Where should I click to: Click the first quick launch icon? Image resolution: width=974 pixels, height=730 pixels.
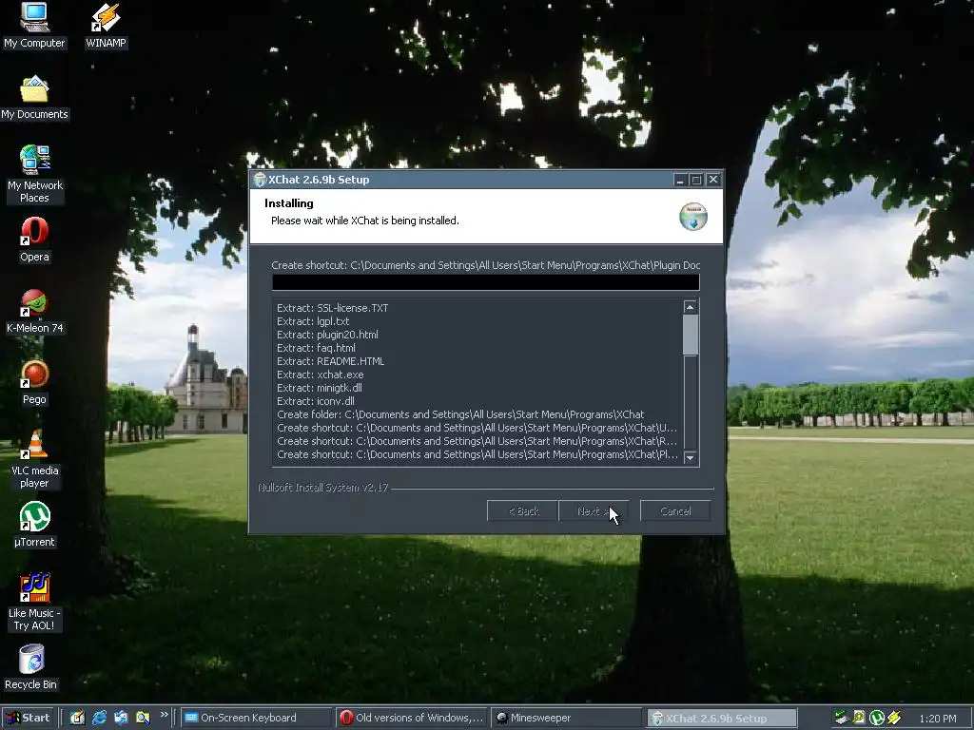77,718
